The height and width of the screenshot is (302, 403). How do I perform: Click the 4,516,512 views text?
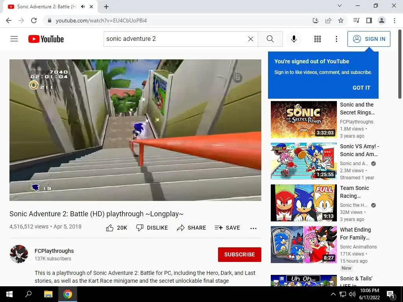(x=29, y=226)
